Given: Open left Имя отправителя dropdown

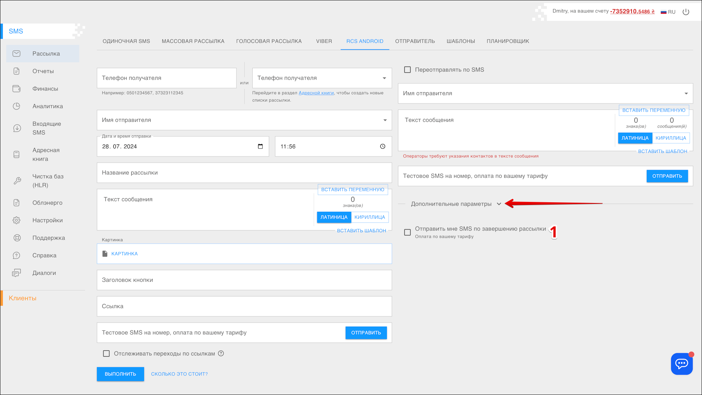Looking at the screenshot, I should pos(244,120).
